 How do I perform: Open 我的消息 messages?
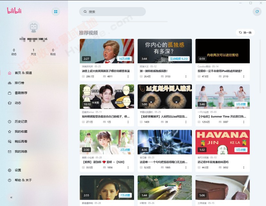(18, 151)
